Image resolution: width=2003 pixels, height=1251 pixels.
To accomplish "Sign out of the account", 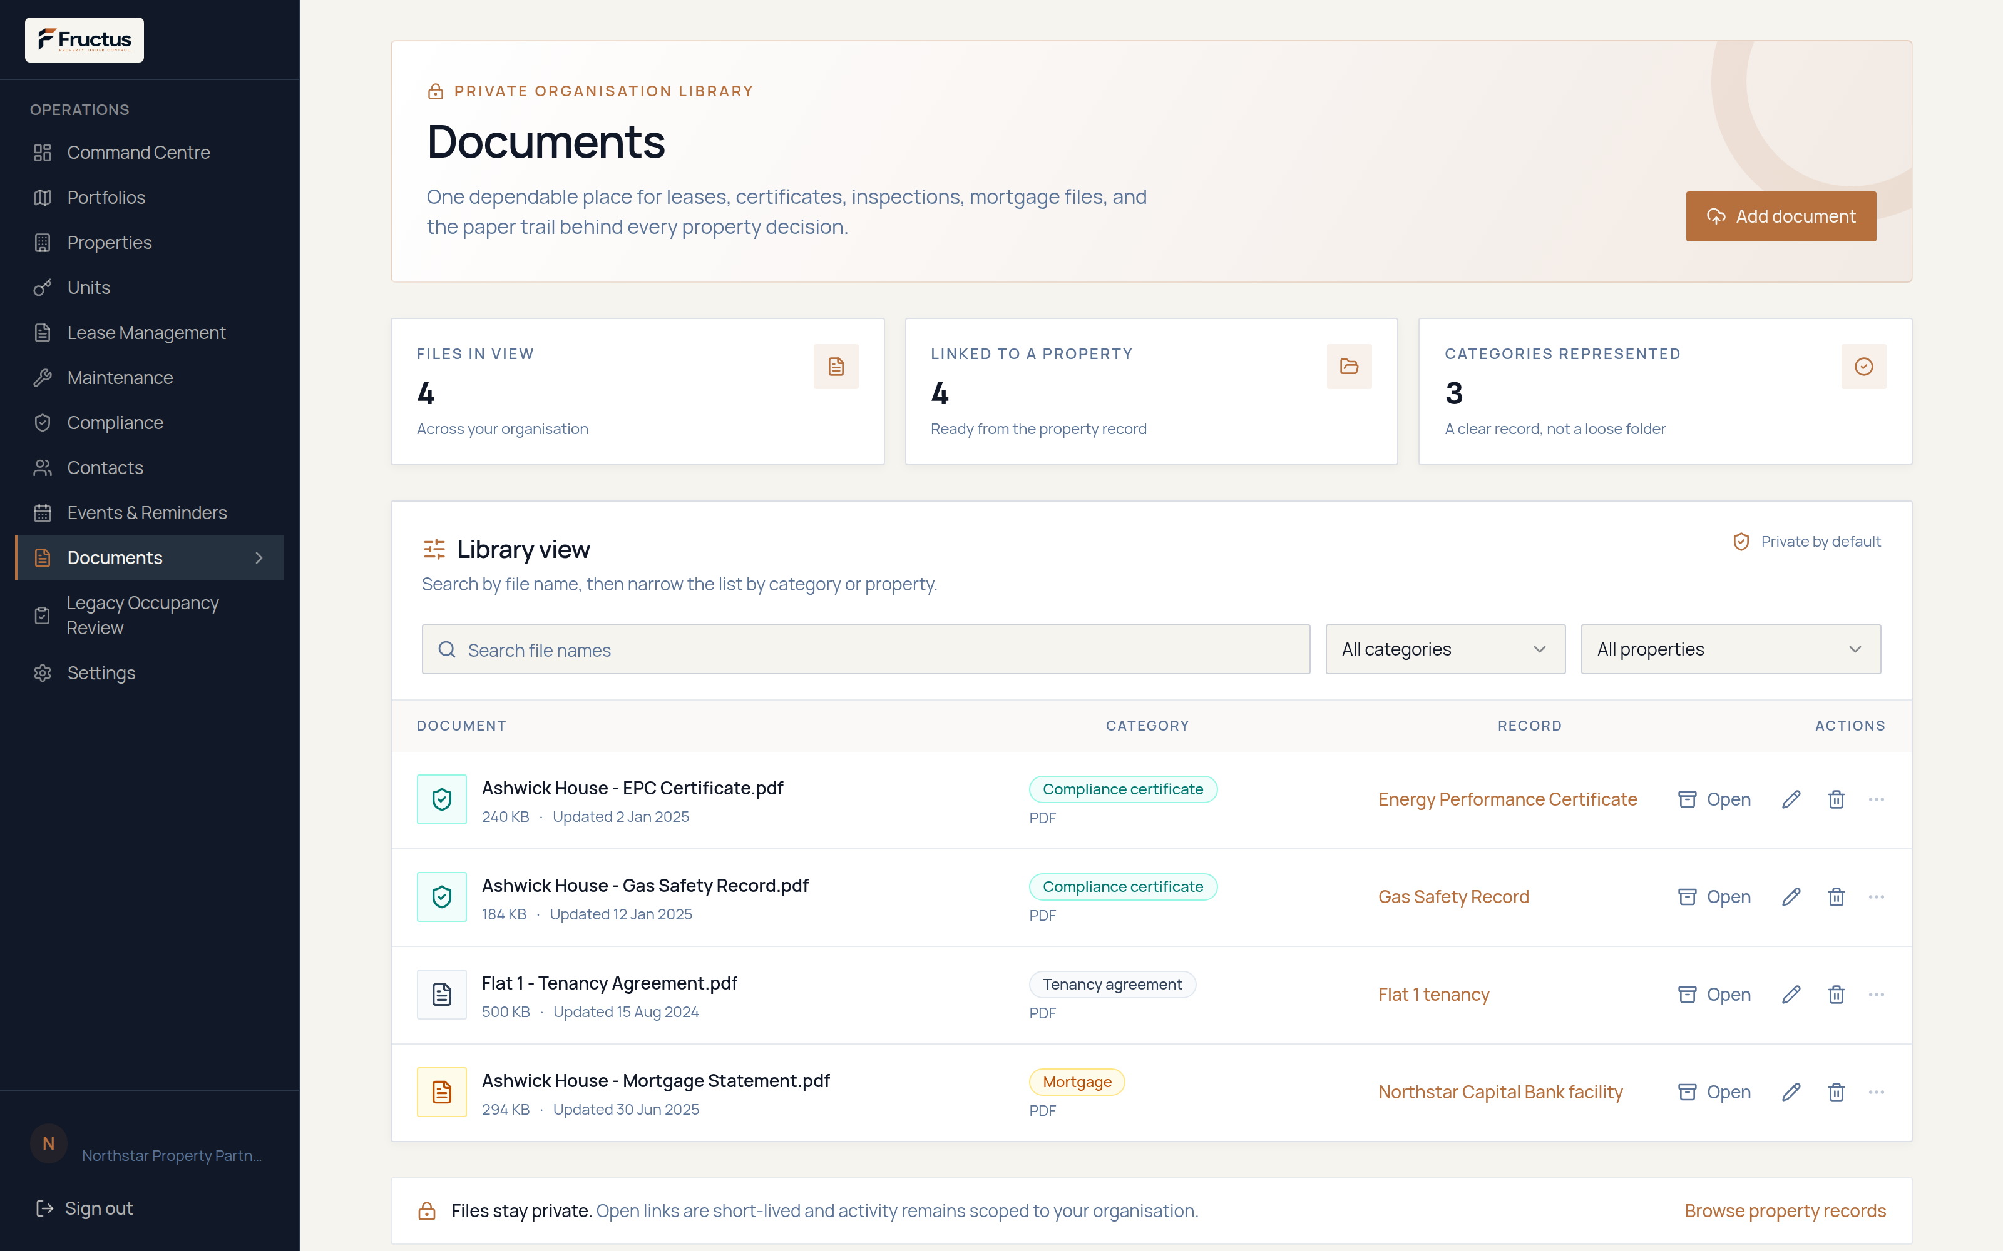I will pos(84,1208).
